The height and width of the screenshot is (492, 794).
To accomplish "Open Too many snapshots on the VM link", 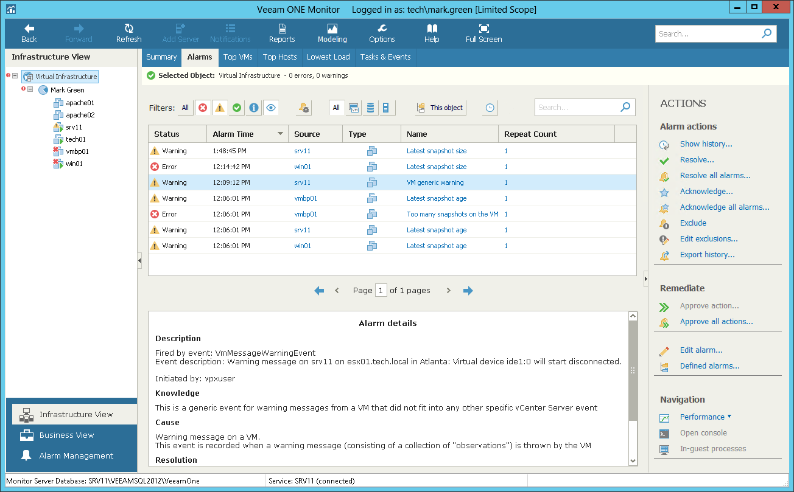I will click(x=452, y=214).
